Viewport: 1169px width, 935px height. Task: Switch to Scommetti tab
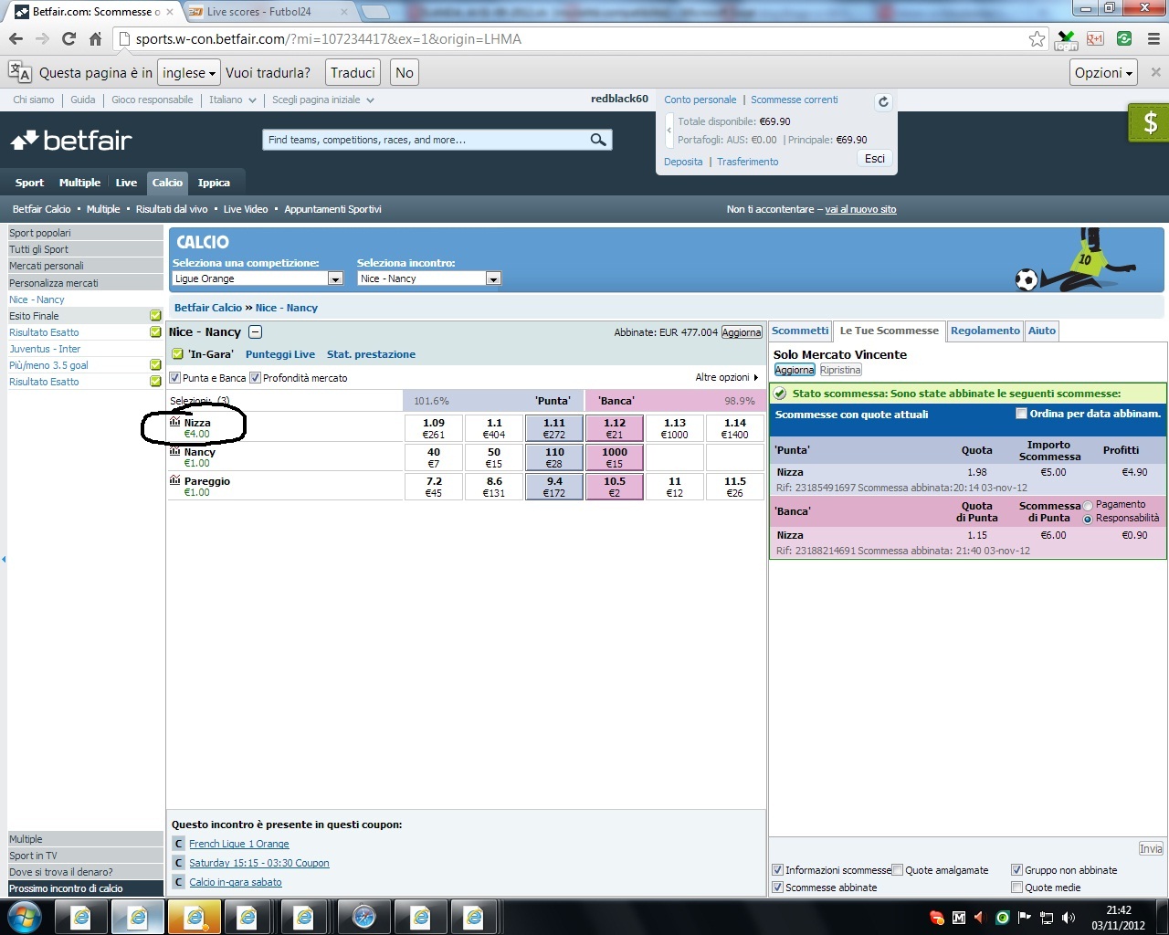[x=800, y=331]
